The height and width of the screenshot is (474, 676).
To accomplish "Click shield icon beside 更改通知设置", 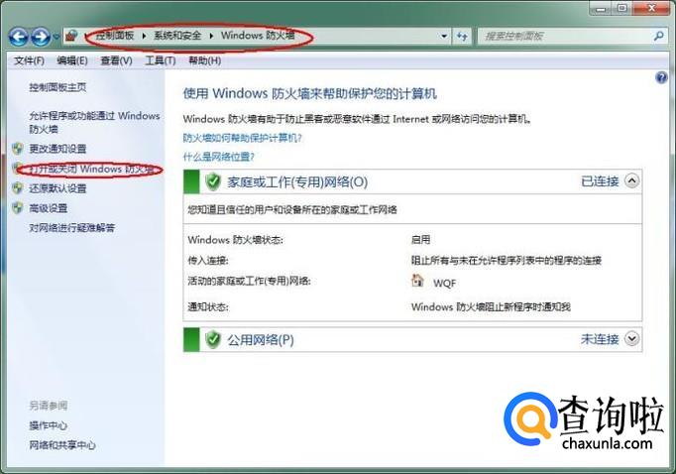I will coord(18,149).
